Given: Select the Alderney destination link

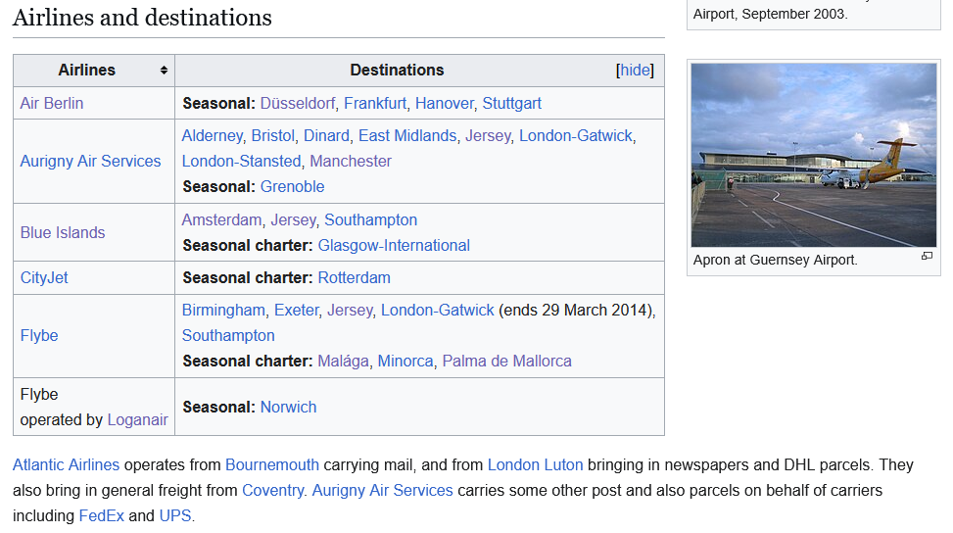Looking at the screenshot, I should [x=212, y=135].
